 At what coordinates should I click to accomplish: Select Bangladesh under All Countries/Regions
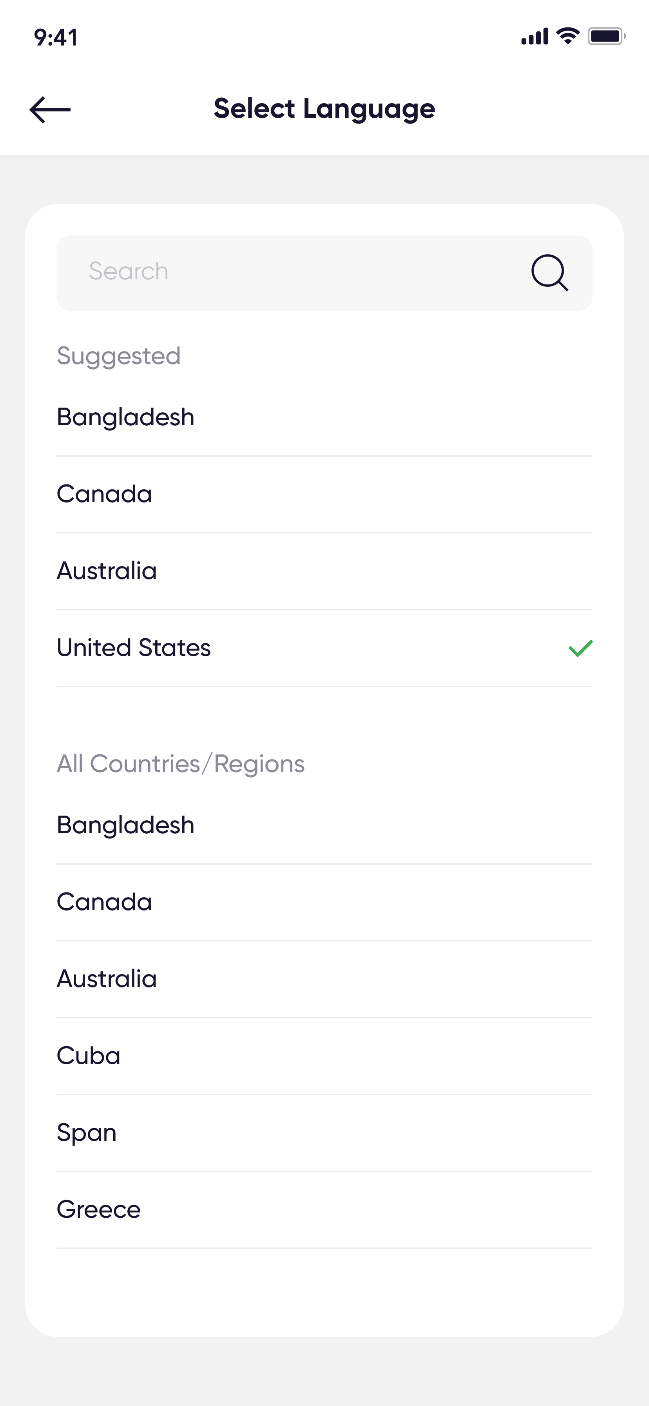[126, 825]
